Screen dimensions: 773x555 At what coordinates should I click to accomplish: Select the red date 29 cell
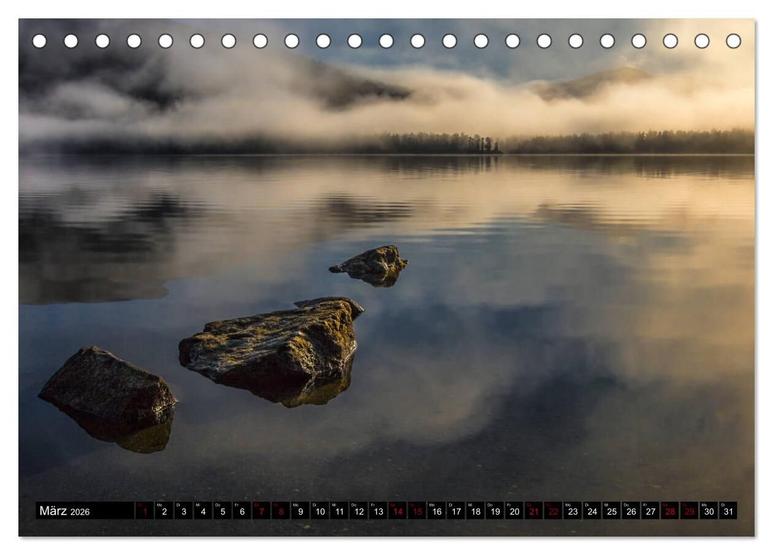[690, 511]
